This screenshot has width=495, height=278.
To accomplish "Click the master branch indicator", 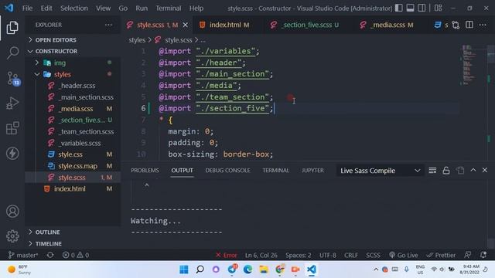I will point(23,255).
